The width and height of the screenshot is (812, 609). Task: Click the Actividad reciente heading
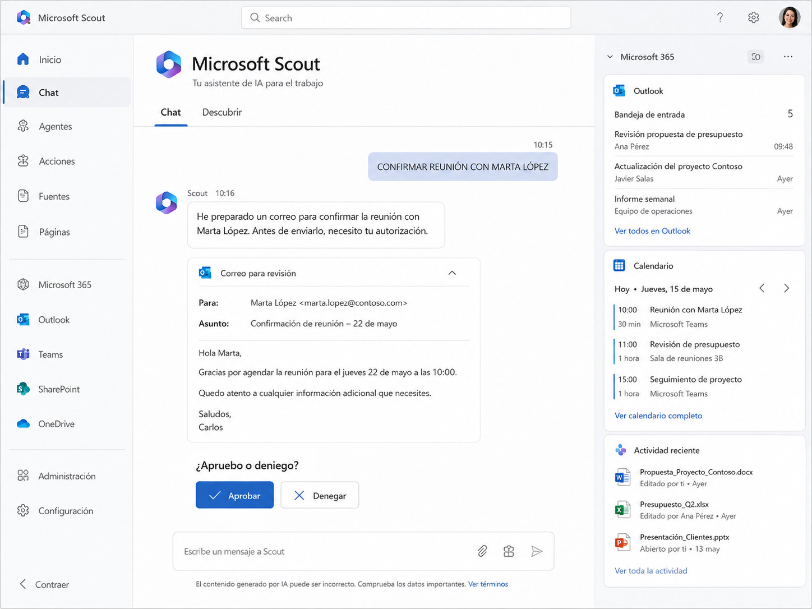[x=667, y=450]
